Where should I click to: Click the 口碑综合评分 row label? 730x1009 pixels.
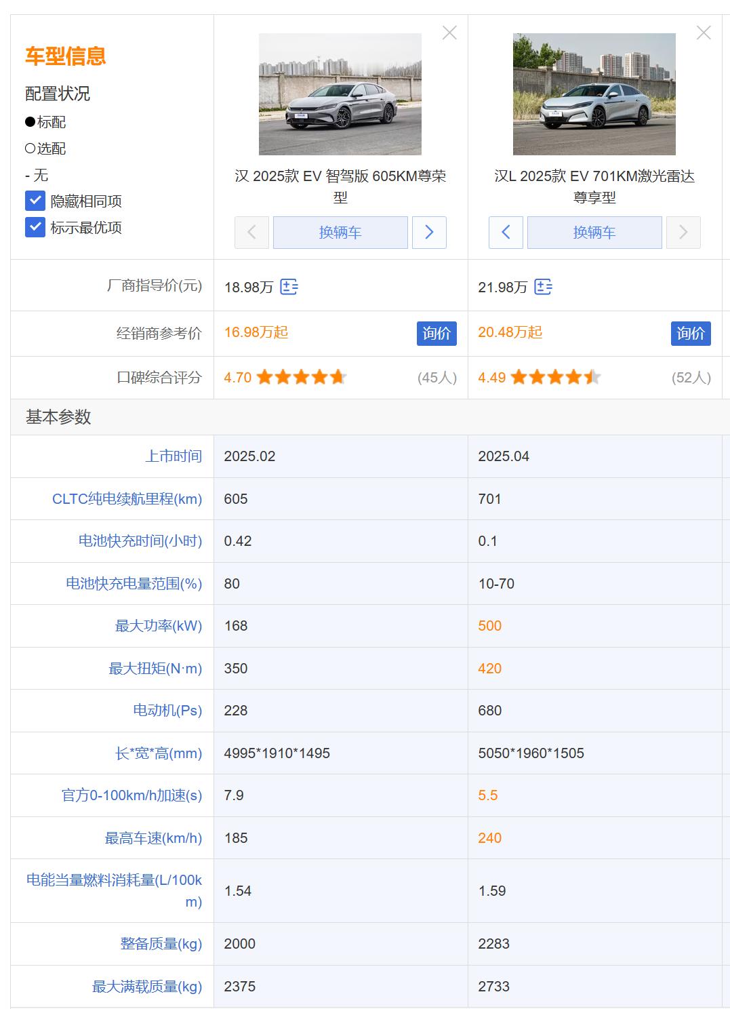pos(159,378)
